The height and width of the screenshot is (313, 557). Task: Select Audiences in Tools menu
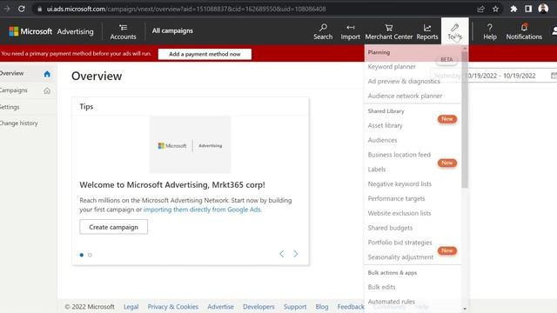click(x=382, y=140)
